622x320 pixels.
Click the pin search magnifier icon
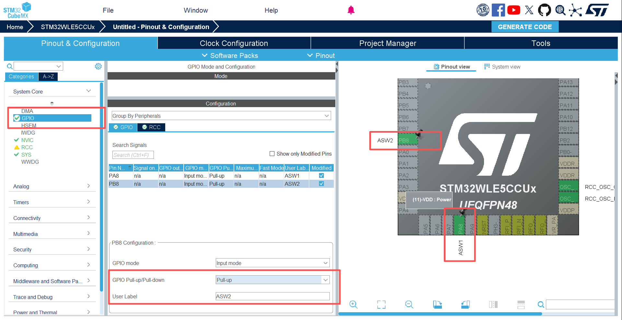pos(541,304)
